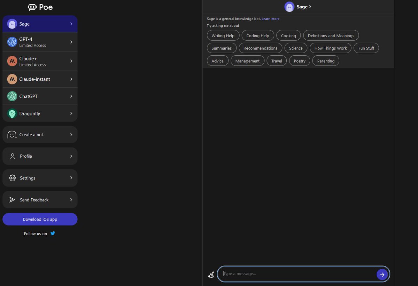Expand Claude-instant row chevron
This screenshot has width=418, height=286.
pyautogui.click(x=71, y=79)
